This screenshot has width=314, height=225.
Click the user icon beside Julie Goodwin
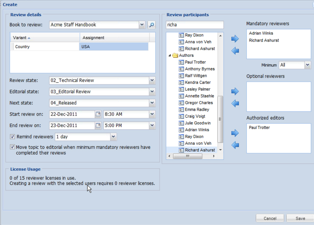click(181, 123)
